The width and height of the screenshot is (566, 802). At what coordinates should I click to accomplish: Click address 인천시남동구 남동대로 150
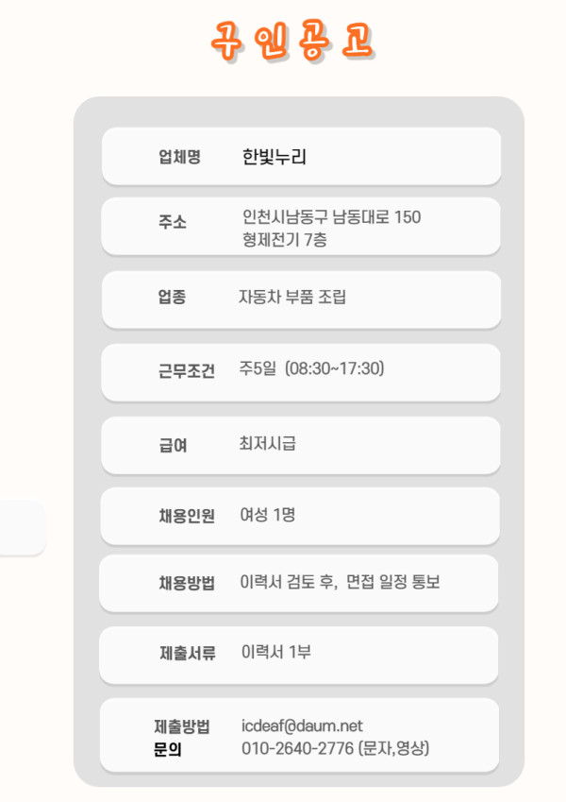coord(331,217)
